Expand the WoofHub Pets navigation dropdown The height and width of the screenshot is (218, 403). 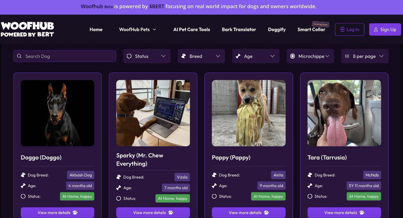pos(138,29)
